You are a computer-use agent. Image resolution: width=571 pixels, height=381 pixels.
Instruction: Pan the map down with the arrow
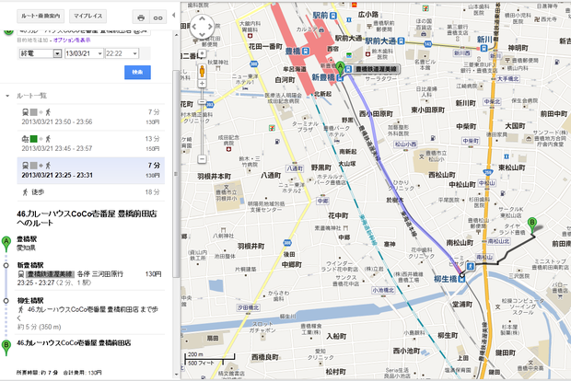coord(202,34)
